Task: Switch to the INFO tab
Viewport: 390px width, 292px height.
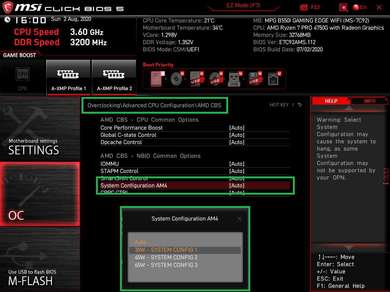Action: [369, 101]
